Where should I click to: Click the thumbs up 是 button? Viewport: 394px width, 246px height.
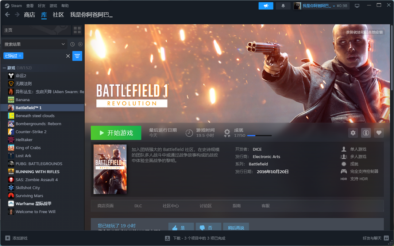click(181, 227)
